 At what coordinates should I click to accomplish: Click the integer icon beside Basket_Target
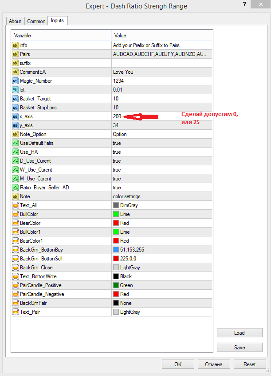(x=15, y=99)
